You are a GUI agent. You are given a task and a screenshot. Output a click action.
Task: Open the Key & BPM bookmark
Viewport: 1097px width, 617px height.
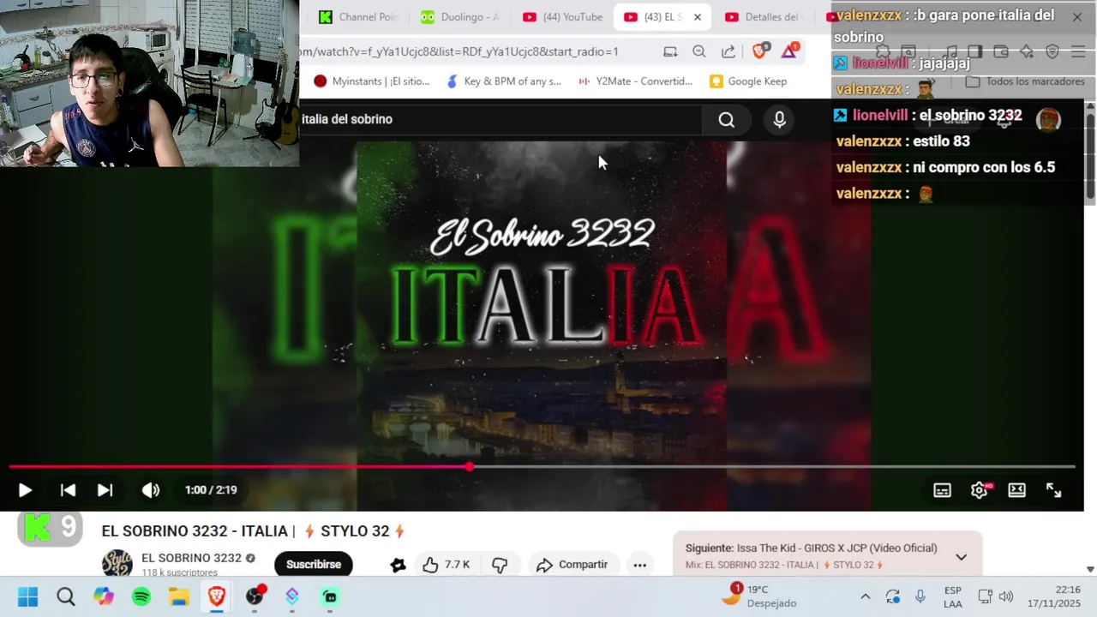(503, 81)
